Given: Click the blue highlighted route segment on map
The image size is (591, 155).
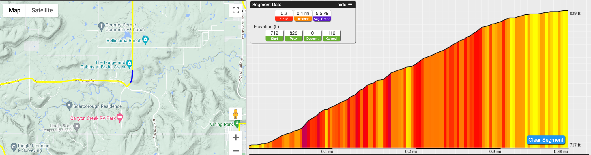Looking at the screenshot, I should [x=132, y=76].
